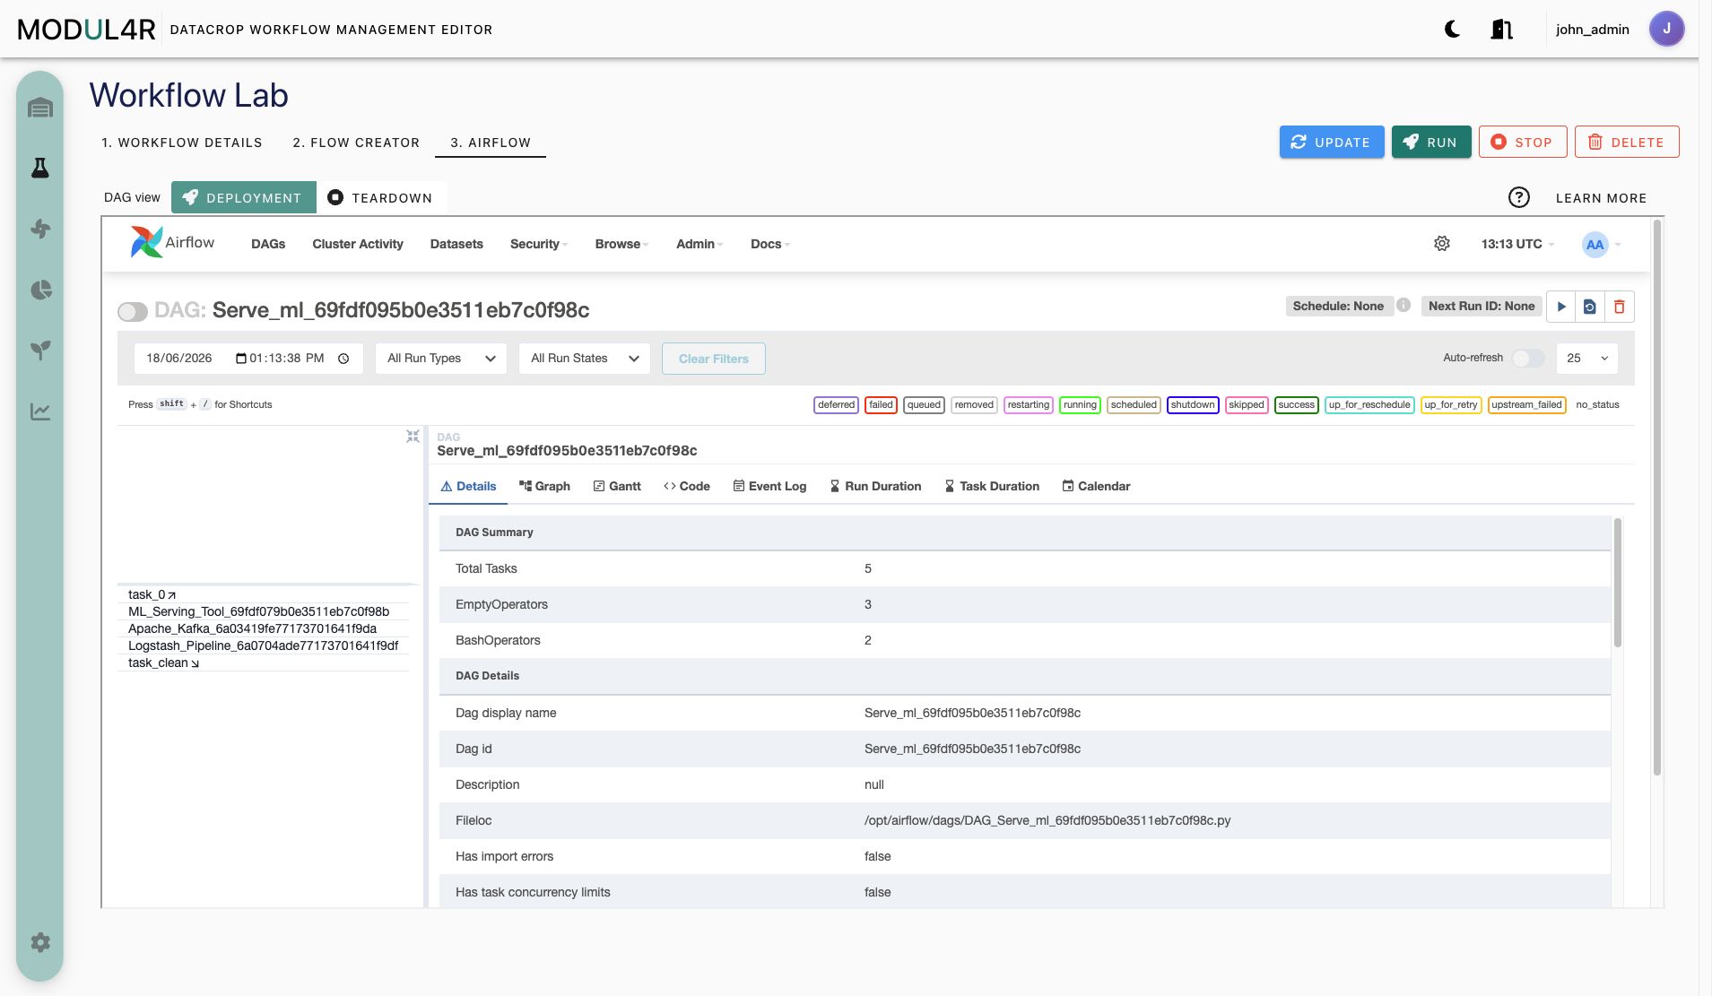Delete DAG using red trash icon
1712x996 pixels.
(x=1620, y=307)
